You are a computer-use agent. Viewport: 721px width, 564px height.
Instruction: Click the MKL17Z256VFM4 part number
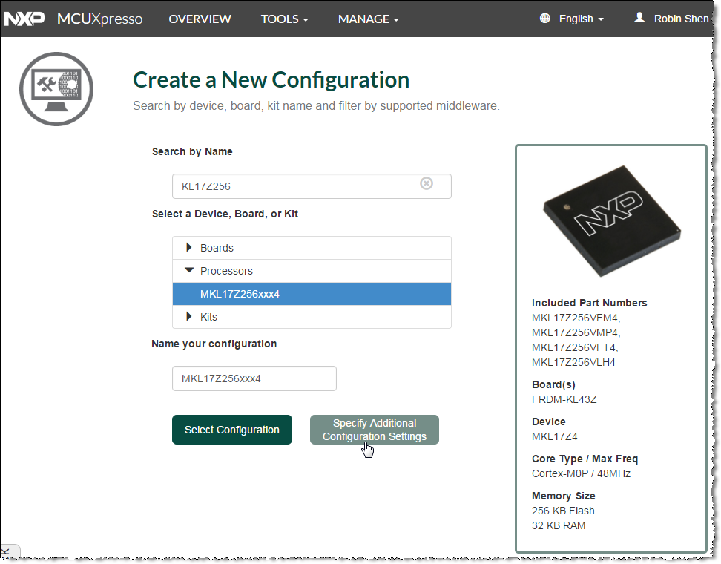point(576,318)
